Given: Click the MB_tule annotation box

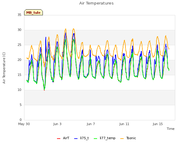Looking at the screenshot, I should [33, 12].
